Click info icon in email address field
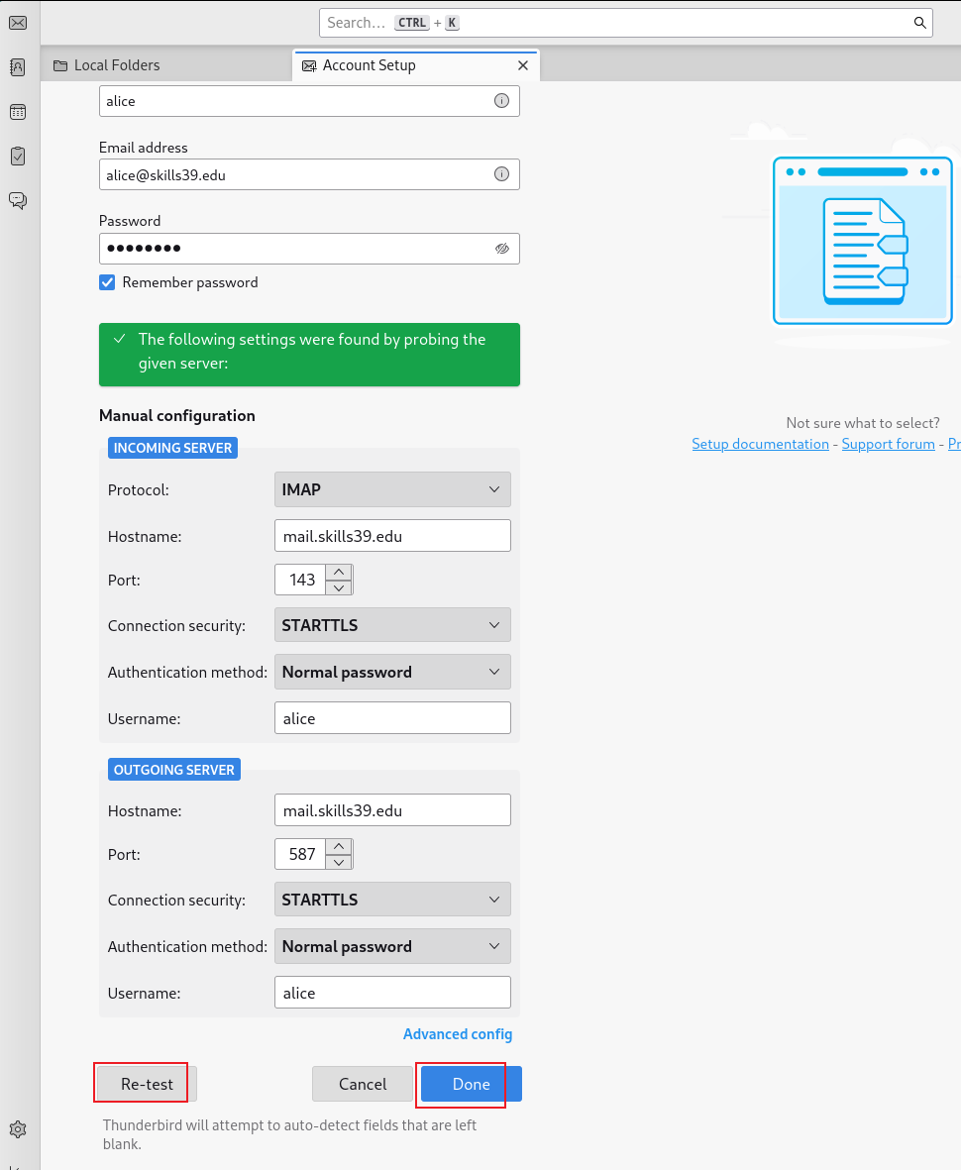The height and width of the screenshot is (1170, 961). click(501, 173)
